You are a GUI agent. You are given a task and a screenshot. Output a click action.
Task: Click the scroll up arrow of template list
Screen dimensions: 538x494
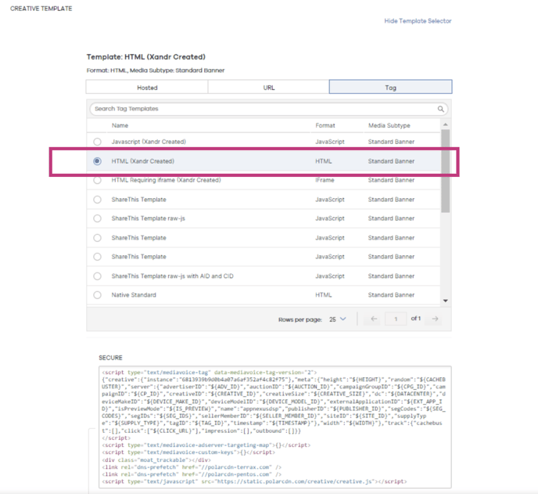446,124
